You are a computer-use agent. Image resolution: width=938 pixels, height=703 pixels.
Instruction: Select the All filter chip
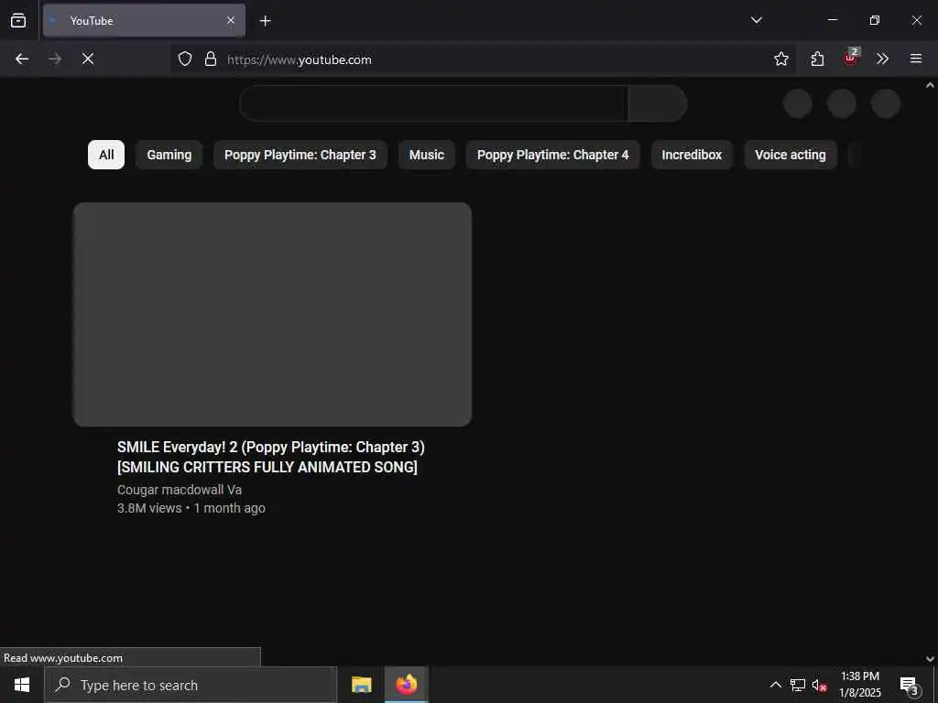[x=106, y=155]
